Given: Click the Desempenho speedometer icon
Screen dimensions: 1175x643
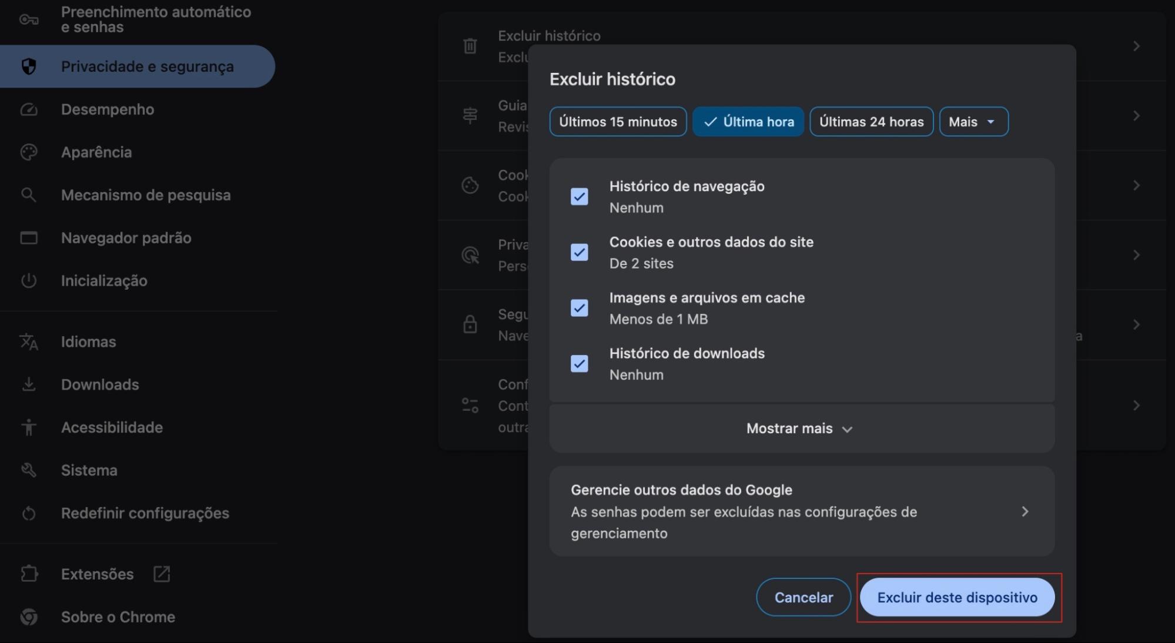Looking at the screenshot, I should coord(28,109).
